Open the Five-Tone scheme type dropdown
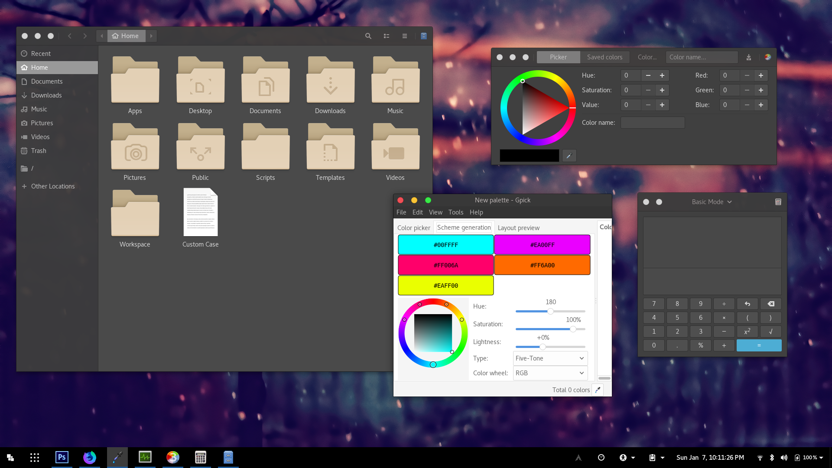This screenshot has width=832, height=468. tap(549, 358)
